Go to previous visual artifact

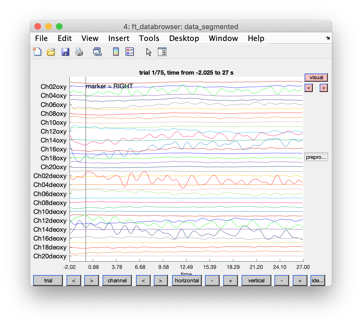(309, 88)
